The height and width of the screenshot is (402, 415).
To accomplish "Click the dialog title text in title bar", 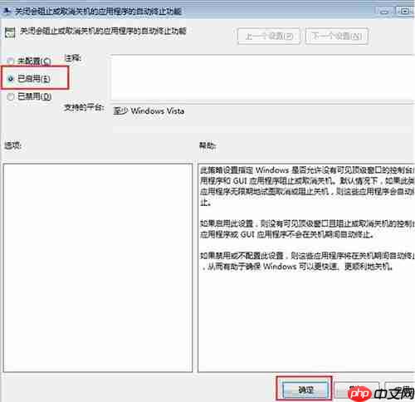I will tap(98, 12).
